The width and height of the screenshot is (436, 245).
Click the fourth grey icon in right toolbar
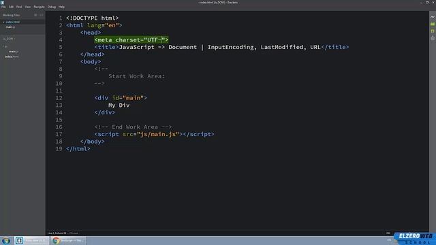[x=433, y=38]
